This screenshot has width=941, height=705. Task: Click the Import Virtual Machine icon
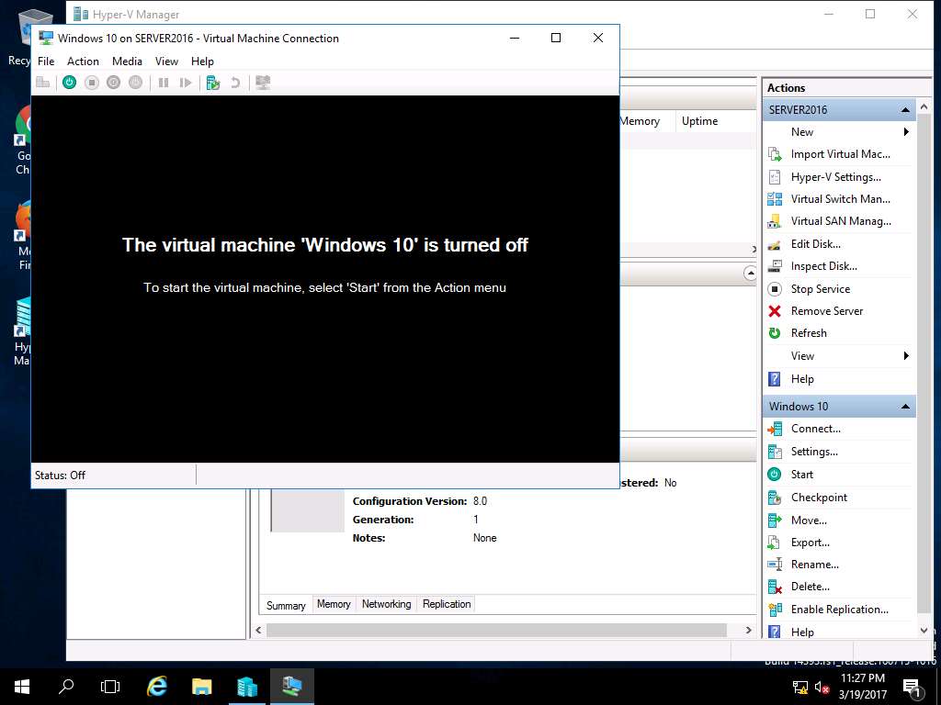775,154
